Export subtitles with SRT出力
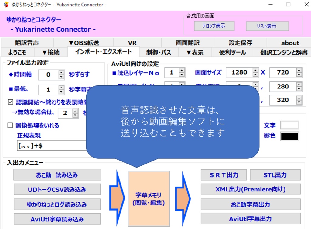311x229 pixels. click(224, 175)
